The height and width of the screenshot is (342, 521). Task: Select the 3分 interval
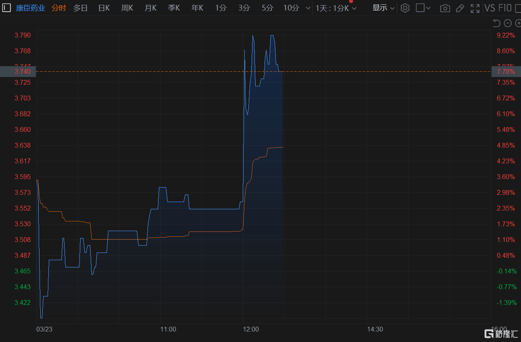pos(244,8)
